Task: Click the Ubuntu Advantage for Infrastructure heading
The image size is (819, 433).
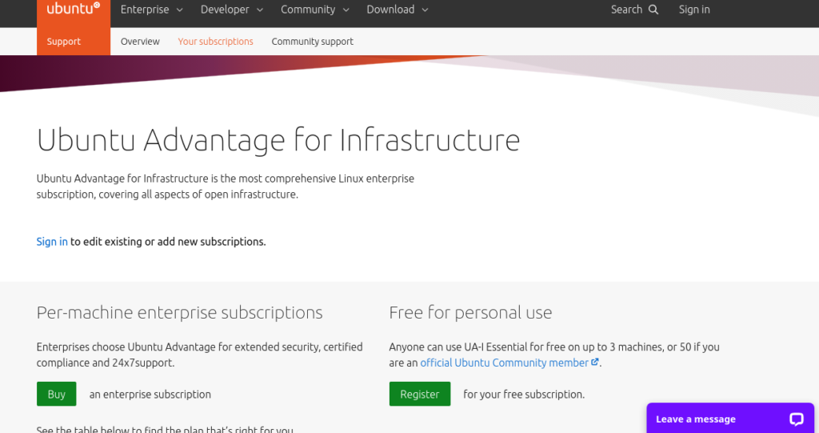Action: coord(278,140)
